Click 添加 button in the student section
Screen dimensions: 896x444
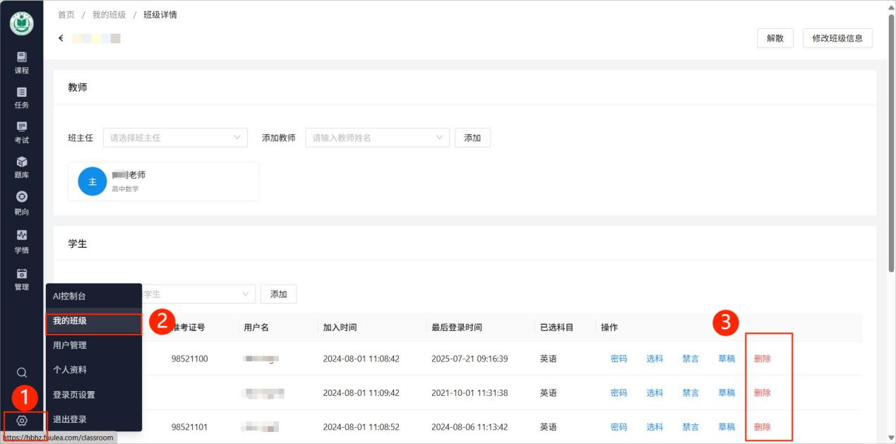(279, 294)
